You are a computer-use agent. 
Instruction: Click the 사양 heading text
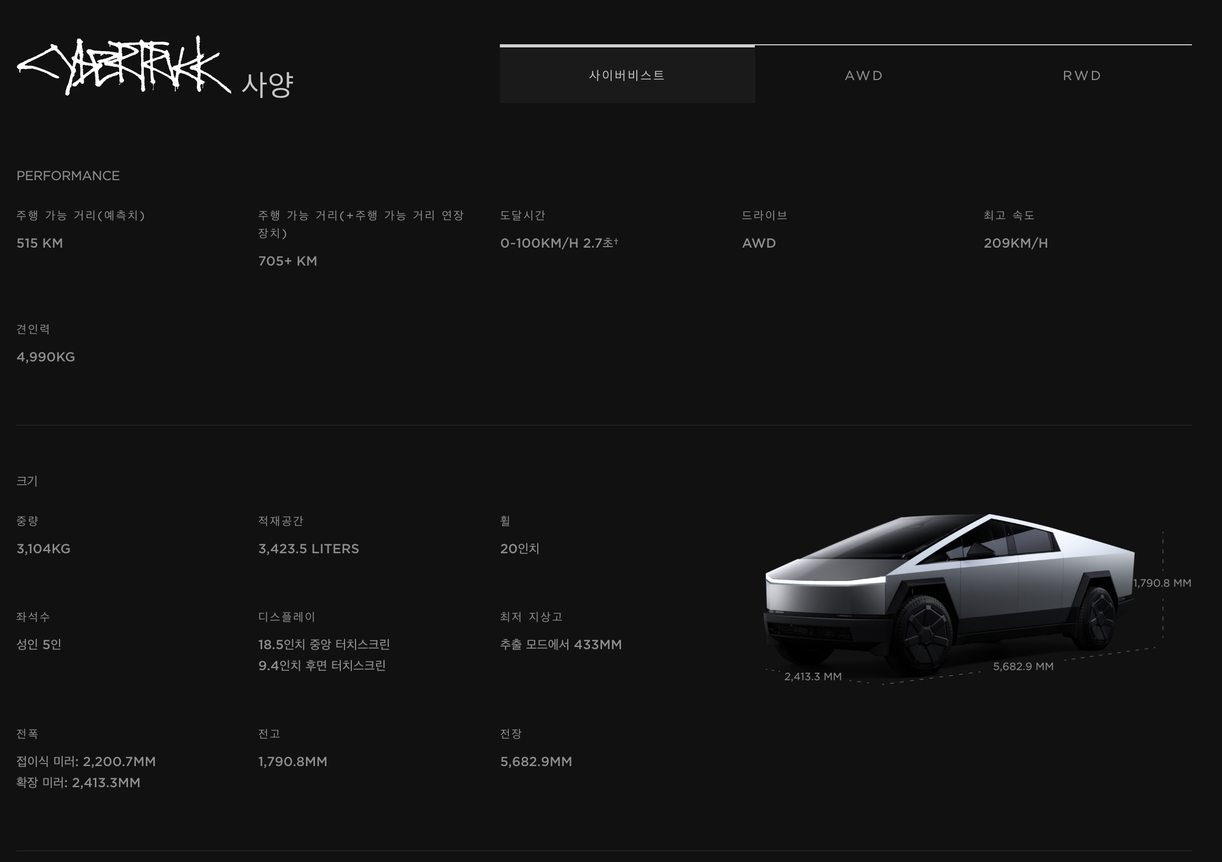click(x=268, y=84)
